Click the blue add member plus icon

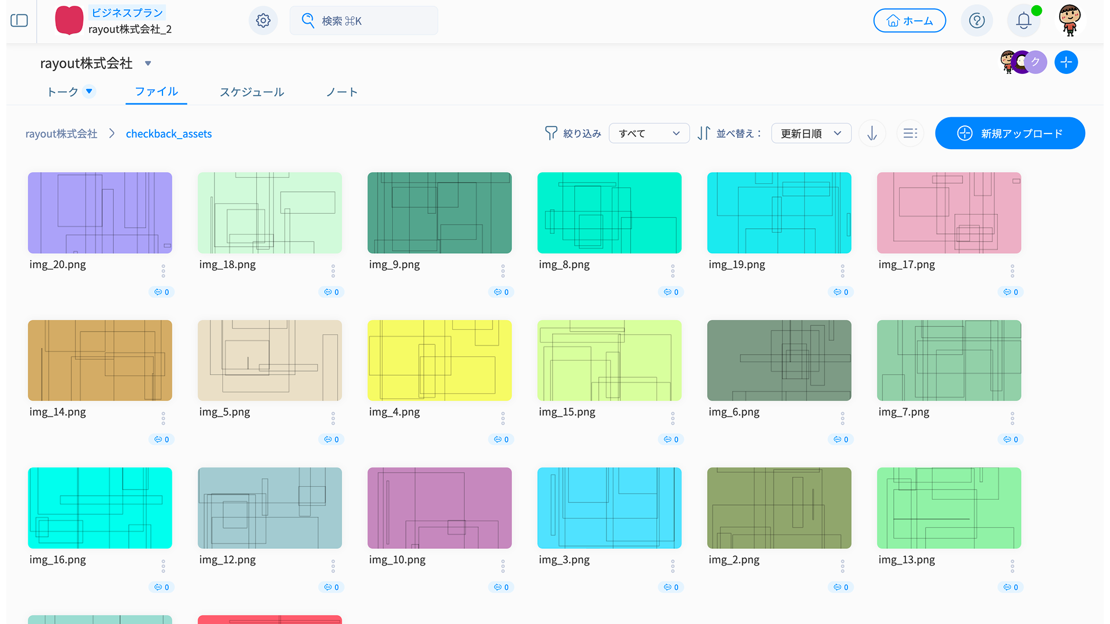click(x=1065, y=62)
